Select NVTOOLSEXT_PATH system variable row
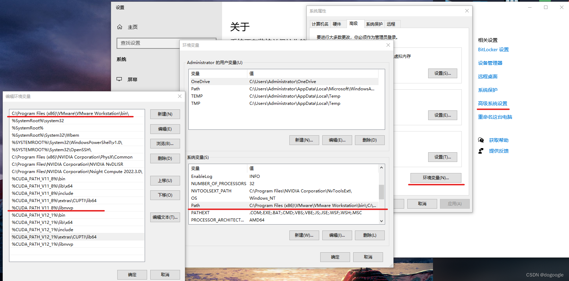The width and height of the screenshot is (569, 281). pyautogui.click(x=284, y=191)
